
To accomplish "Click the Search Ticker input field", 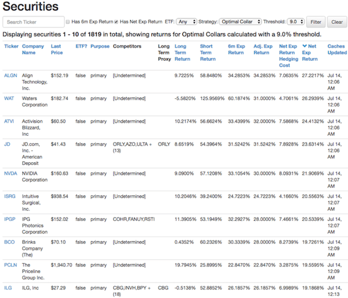I will coord(33,22).
